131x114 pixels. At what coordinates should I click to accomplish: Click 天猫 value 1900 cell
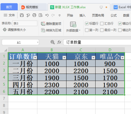click(52, 77)
